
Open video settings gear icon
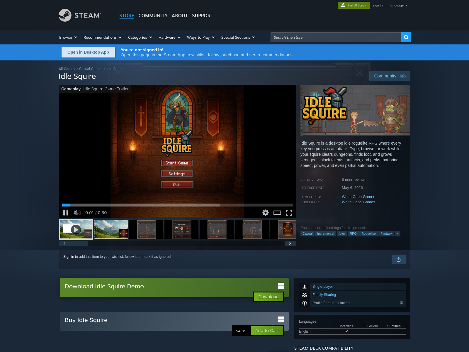[x=266, y=213]
